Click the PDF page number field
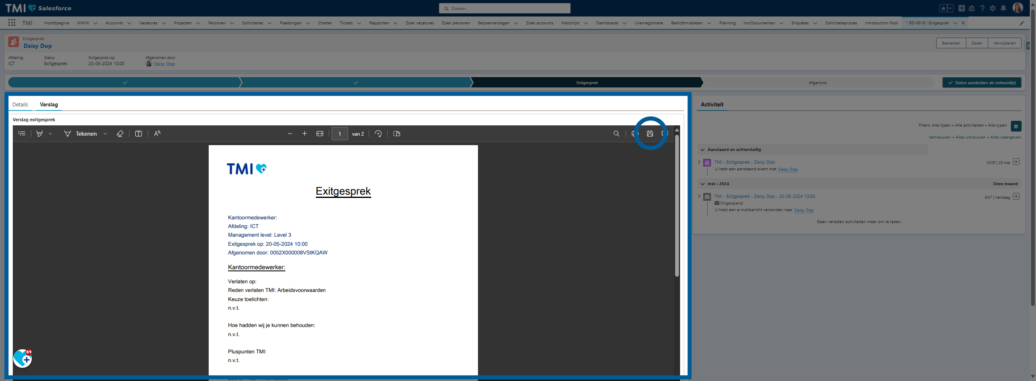This screenshot has width=1036, height=381. [x=340, y=134]
